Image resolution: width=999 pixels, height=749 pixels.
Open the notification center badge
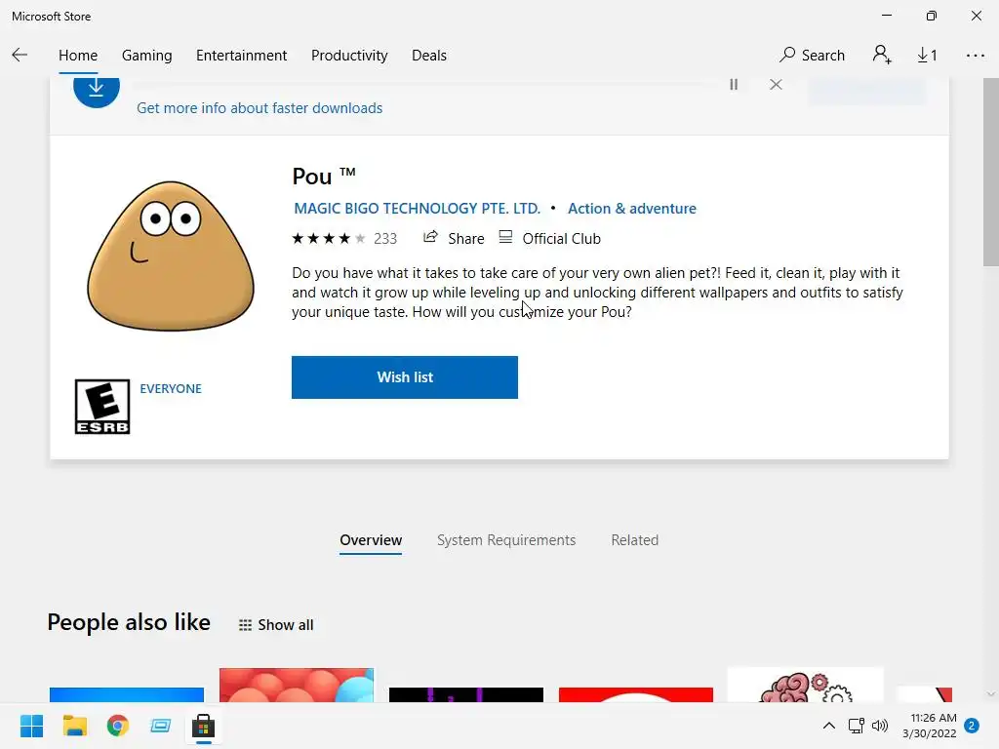point(972,726)
